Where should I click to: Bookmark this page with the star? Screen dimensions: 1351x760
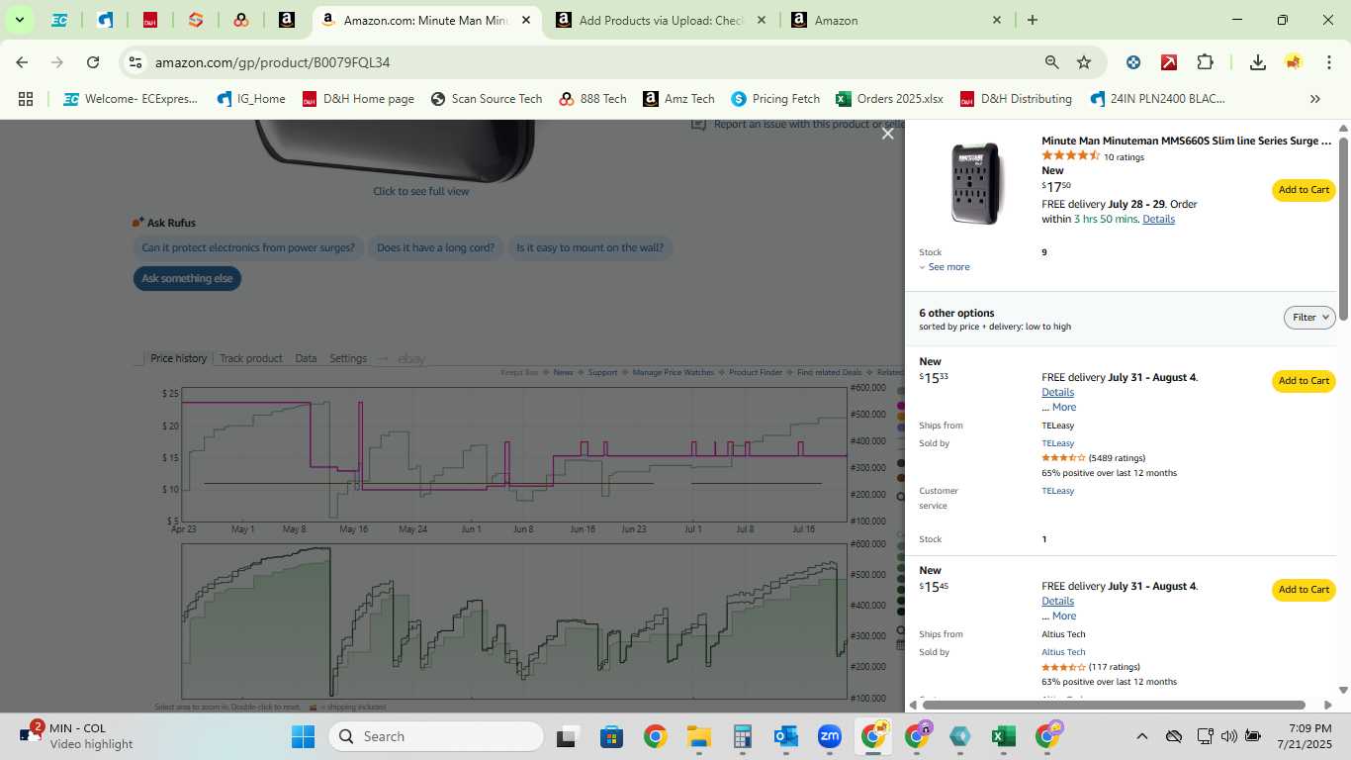[1084, 62]
